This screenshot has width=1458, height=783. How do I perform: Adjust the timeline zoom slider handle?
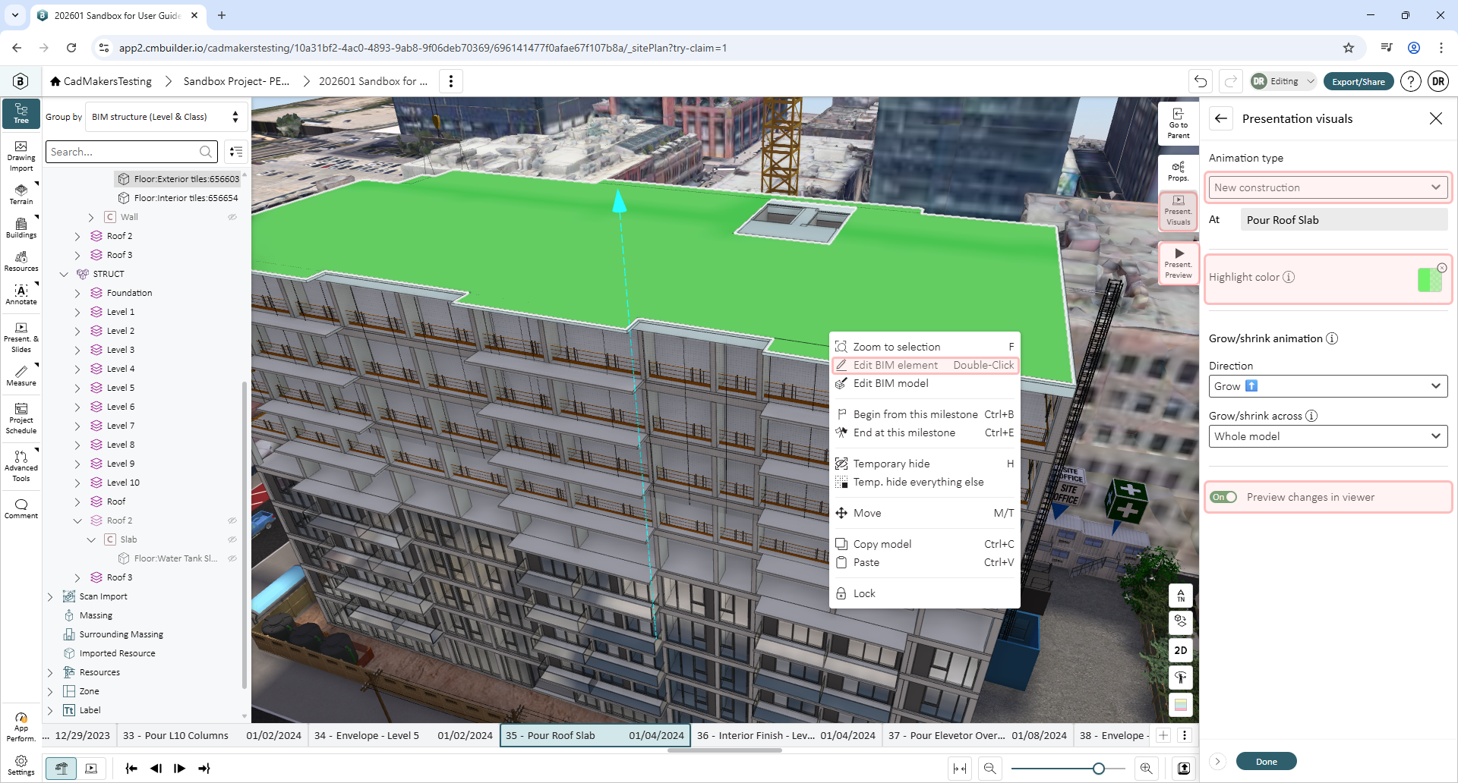[1099, 769]
